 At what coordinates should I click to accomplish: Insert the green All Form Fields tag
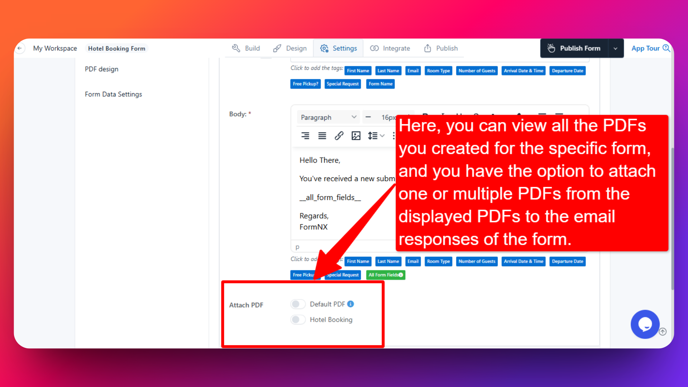click(x=386, y=275)
